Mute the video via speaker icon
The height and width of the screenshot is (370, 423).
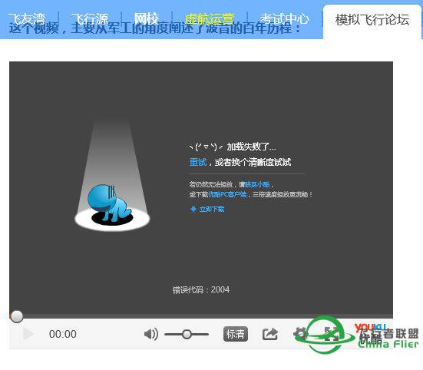click(151, 334)
